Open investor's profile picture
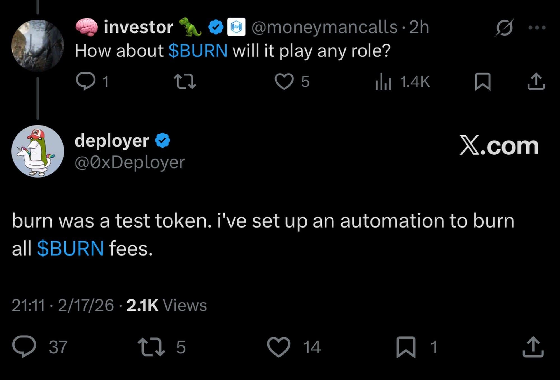Screen dimensions: 560x380 [38, 45]
